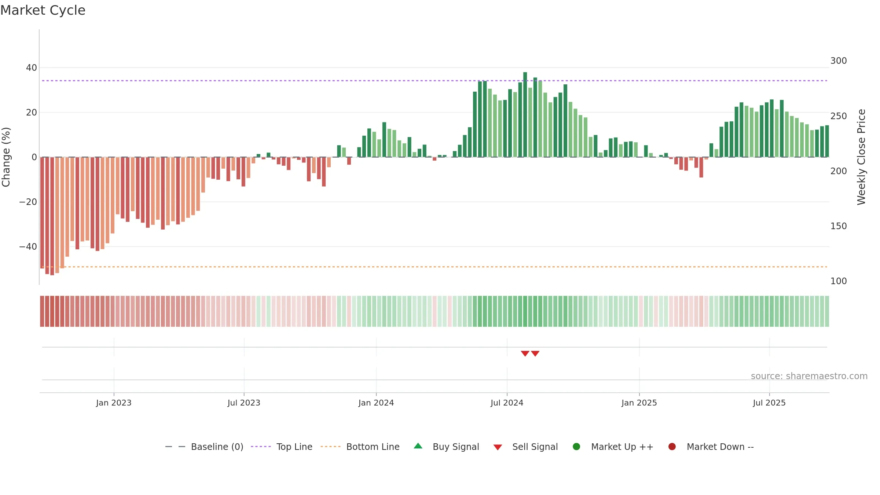This screenshot has width=880, height=495.
Task: Click the −20 value on left axis
Action: pyautogui.click(x=28, y=202)
